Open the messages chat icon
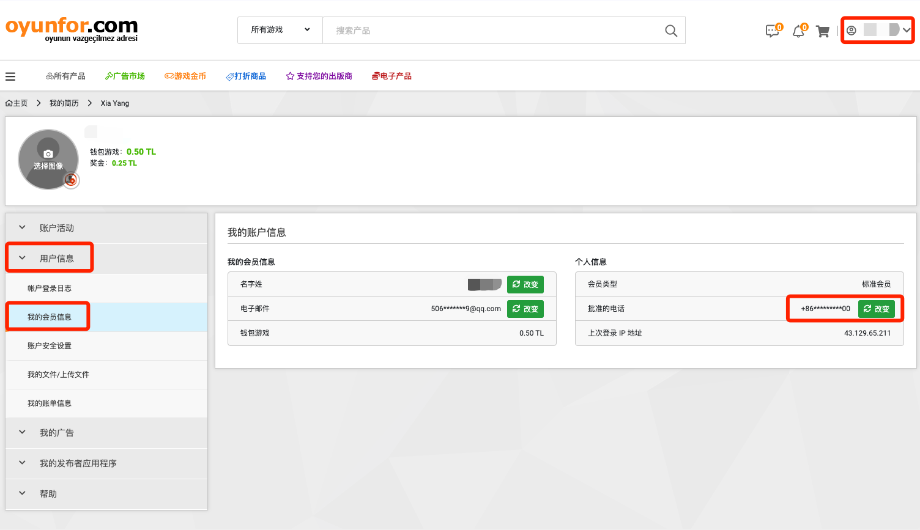 773,31
